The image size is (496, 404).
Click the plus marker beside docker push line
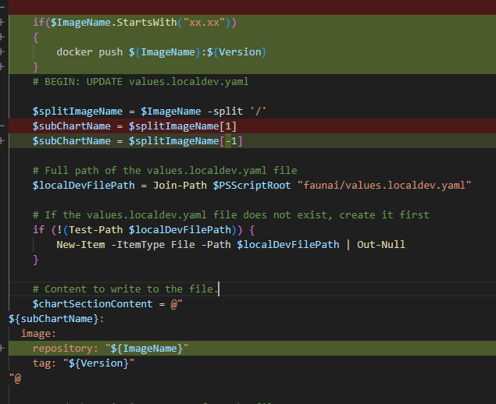(x=3, y=52)
